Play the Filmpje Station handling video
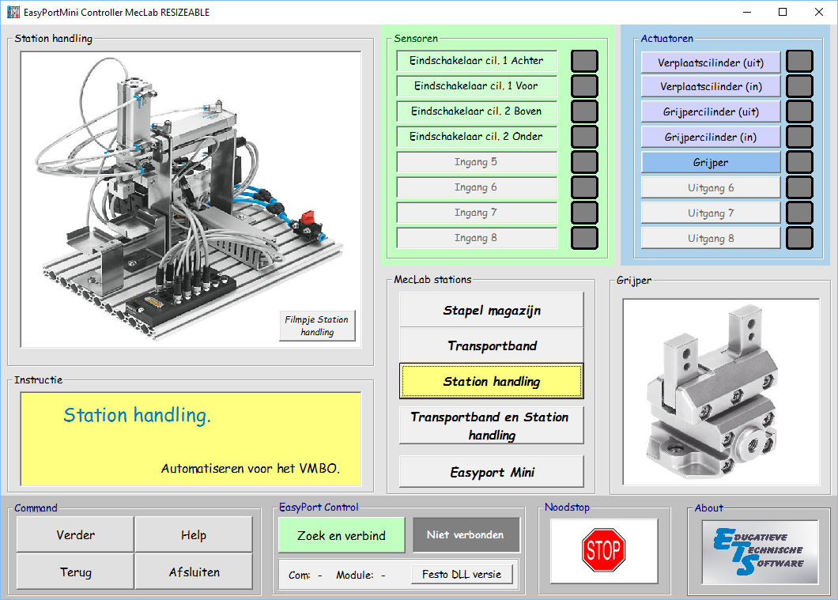The height and width of the screenshot is (600, 838). pos(317,326)
